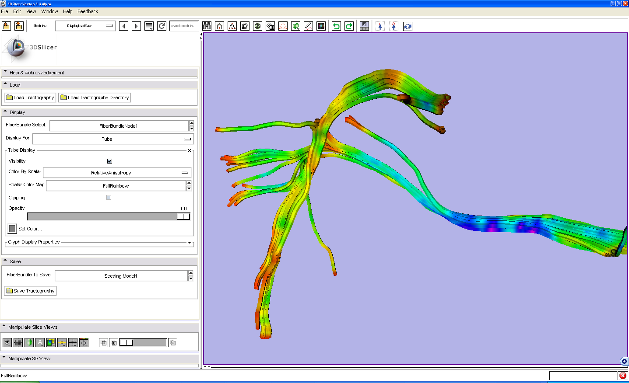629x383 pixels.
Task: Click the Save Tractography button
Action: point(30,291)
